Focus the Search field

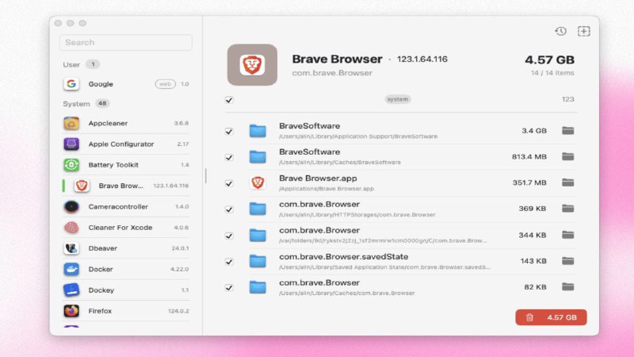[126, 42]
